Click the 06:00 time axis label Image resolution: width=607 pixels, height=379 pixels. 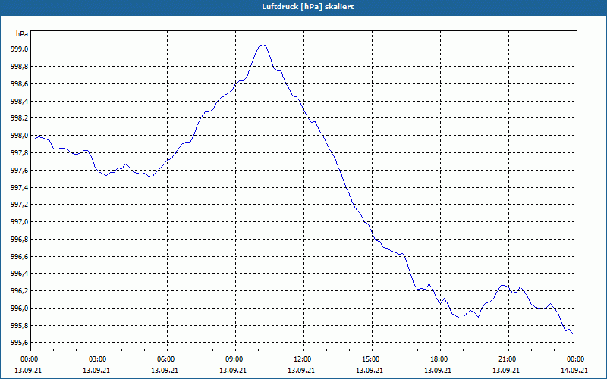[x=167, y=359]
